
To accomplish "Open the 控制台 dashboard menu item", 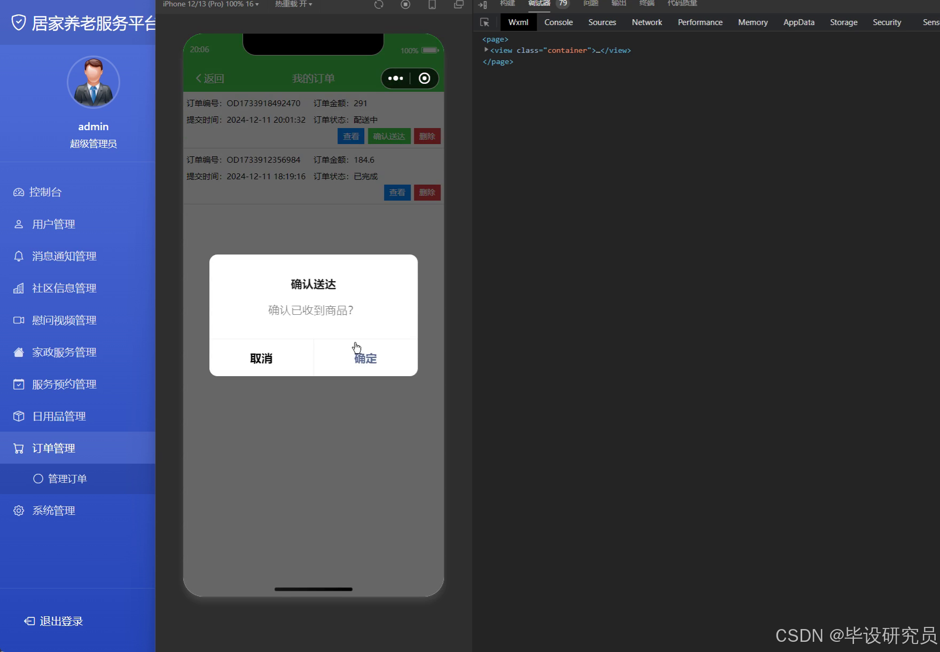I will point(77,192).
